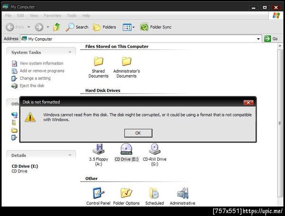This screenshot has width=285, height=216.
Task: Click the Back arrow icon
Action: [10, 27]
